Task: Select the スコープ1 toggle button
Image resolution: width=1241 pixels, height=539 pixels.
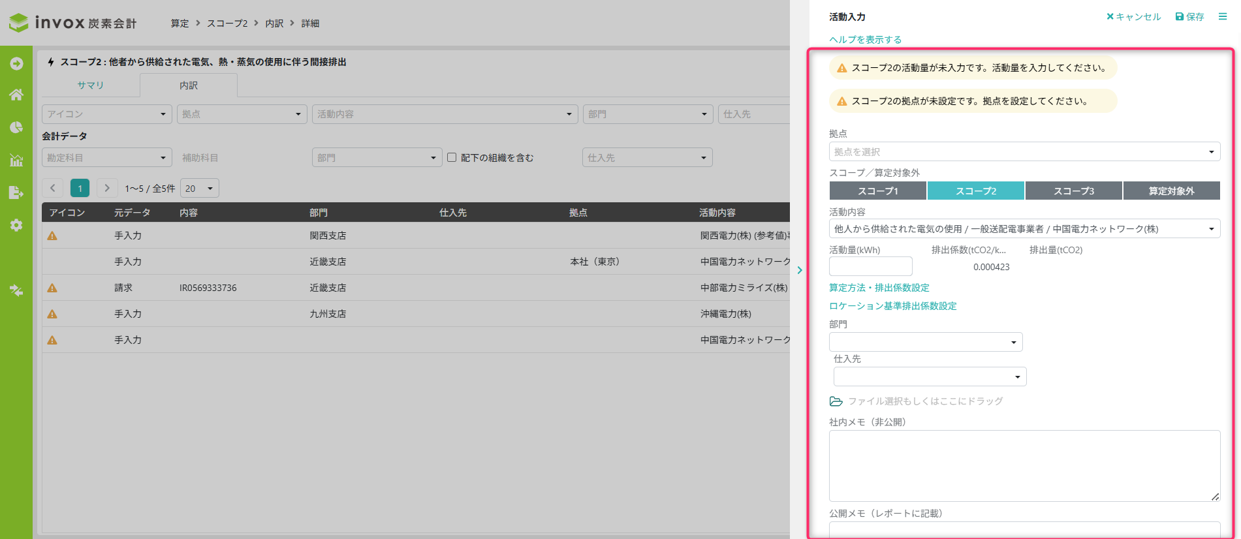Action: 877,191
